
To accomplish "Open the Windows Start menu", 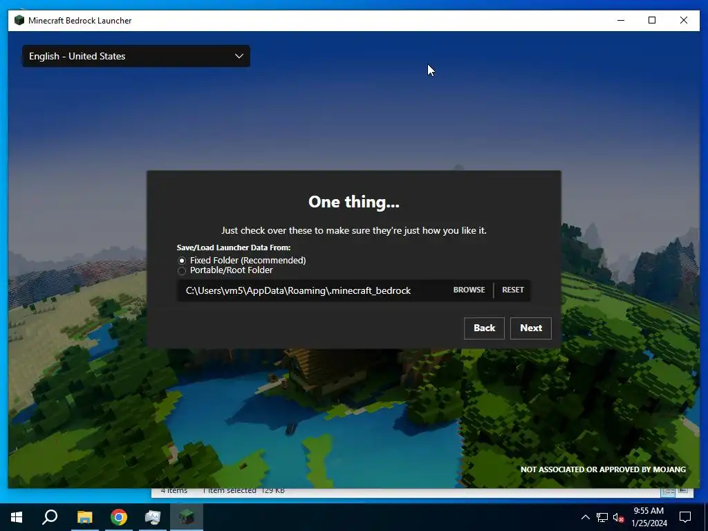I will 17,517.
